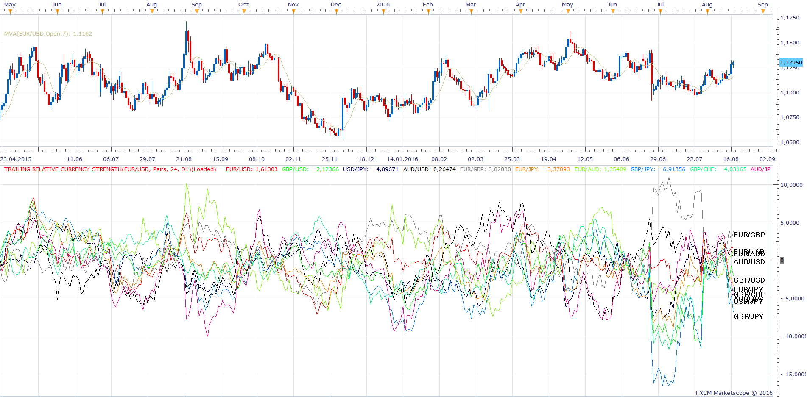Screen dimensions: 807x397
Task: Click the 29.06 date on time axis
Action: coord(658,159)
